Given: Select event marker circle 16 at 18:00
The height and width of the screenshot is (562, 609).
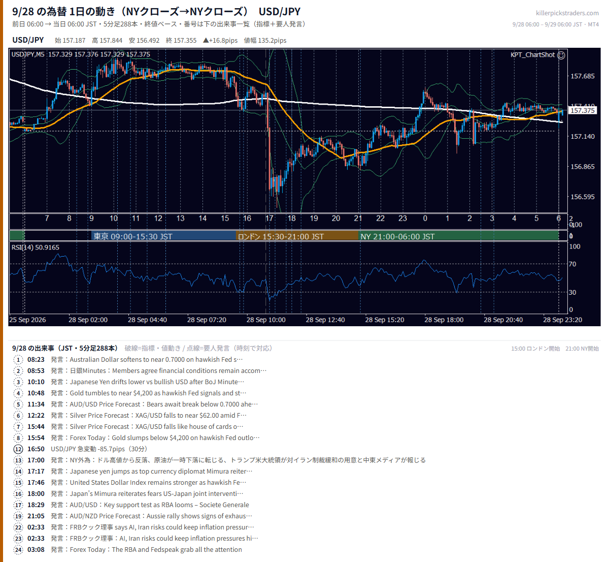Looking at the screenshot, I should tap(18, 494).
